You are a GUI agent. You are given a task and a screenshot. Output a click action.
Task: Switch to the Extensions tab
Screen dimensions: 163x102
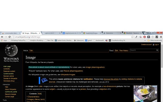pos(112,33)
